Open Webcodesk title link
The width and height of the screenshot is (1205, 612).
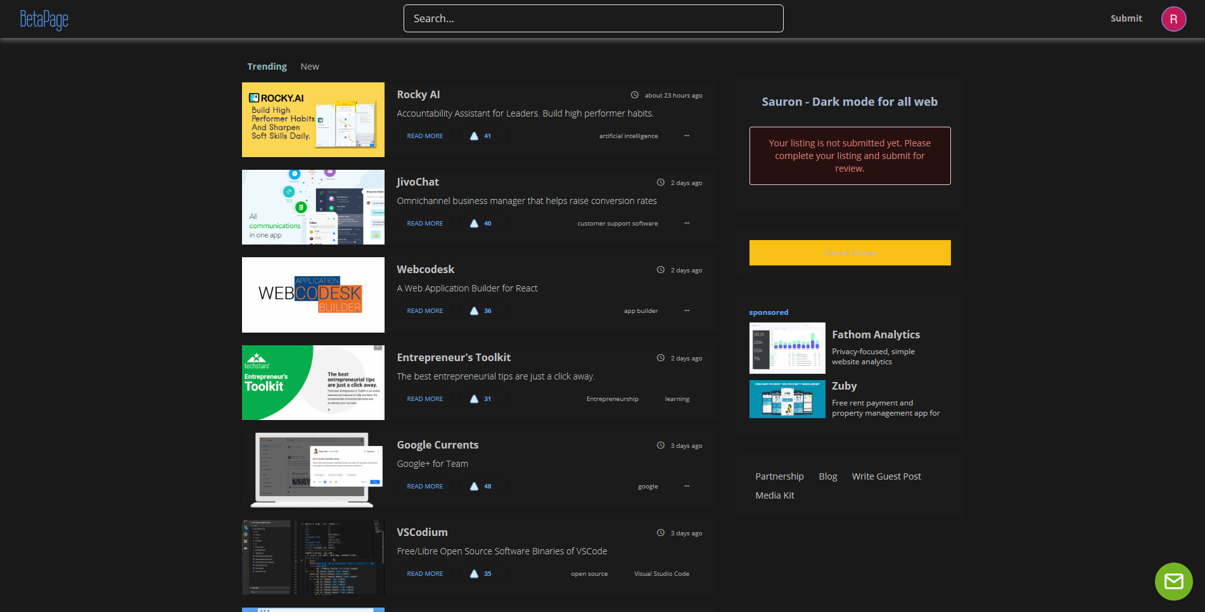tap(425, 269)
